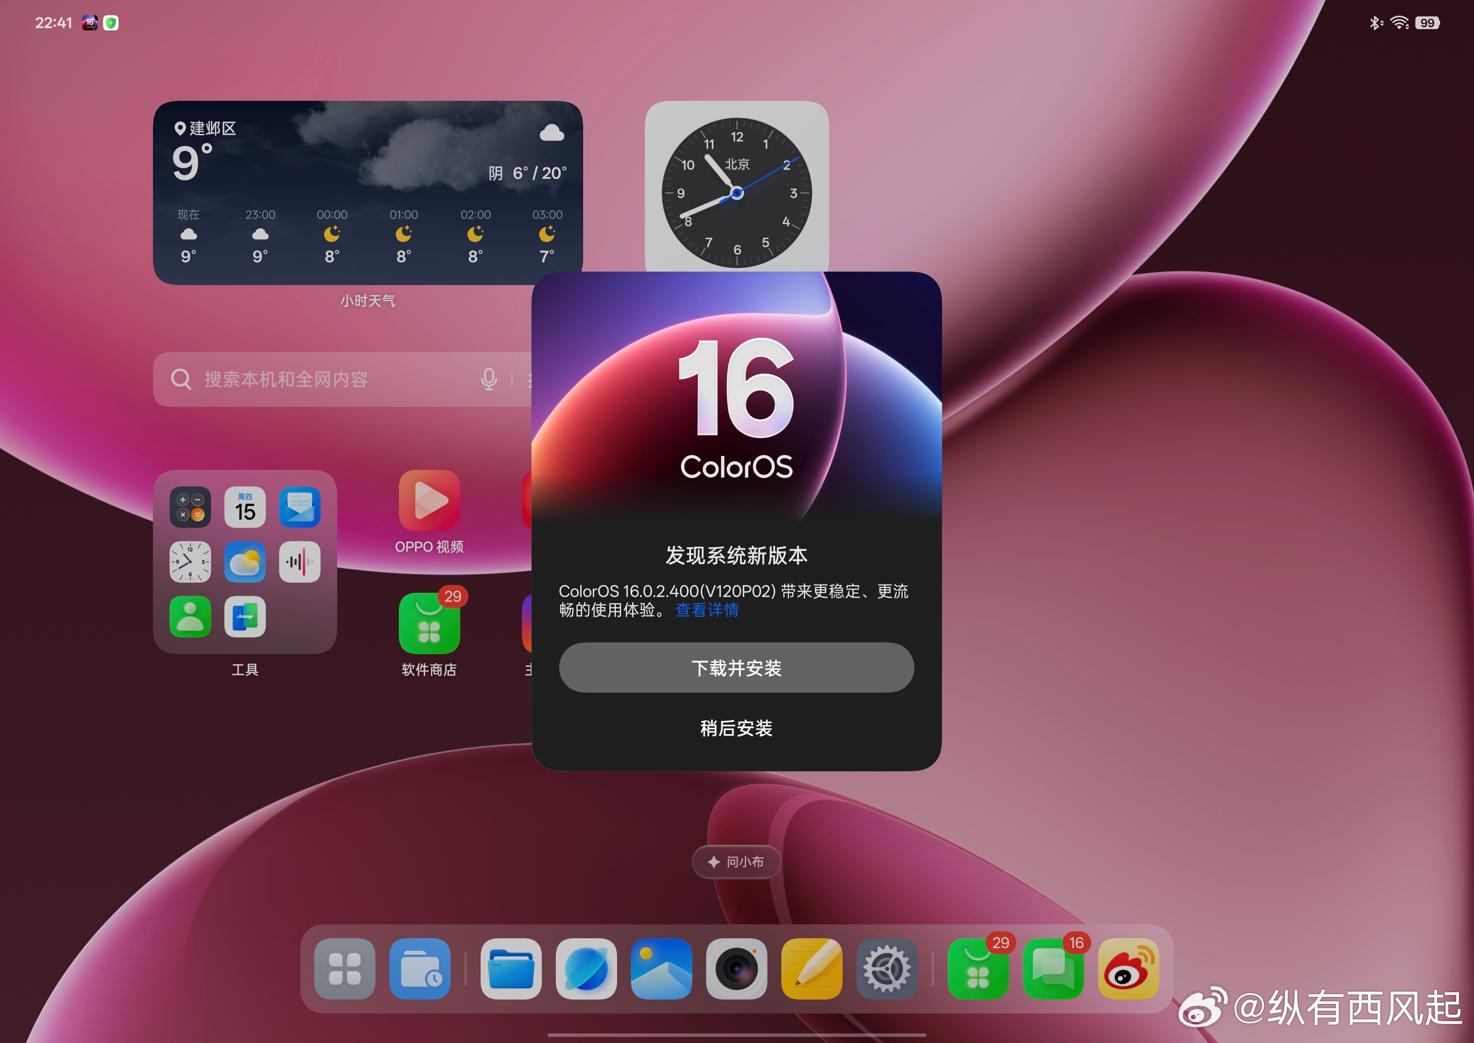Open the calculator in the 工具 folder

coord(190,507)
